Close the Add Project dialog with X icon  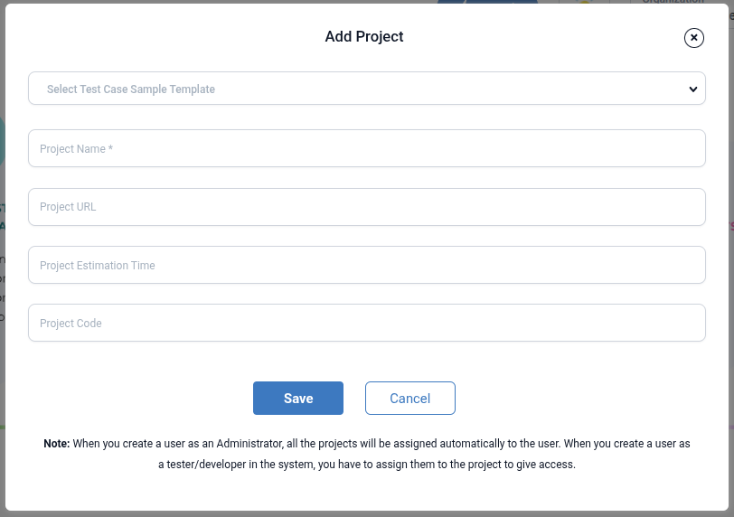point(693,38)
